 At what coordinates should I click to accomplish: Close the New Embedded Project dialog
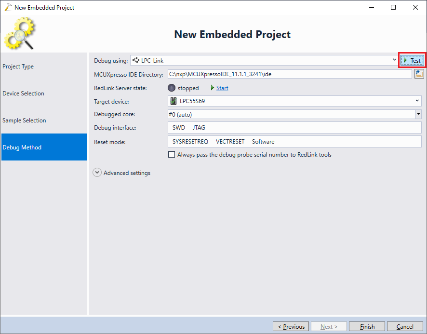(415, 7)
